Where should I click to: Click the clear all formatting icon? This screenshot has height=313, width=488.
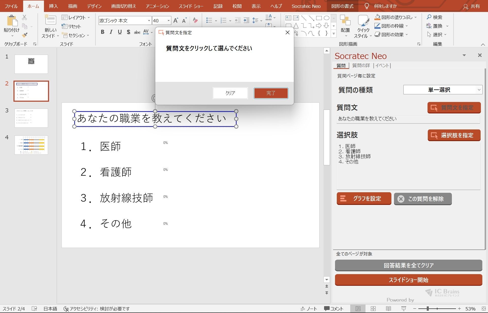[195, 20]
